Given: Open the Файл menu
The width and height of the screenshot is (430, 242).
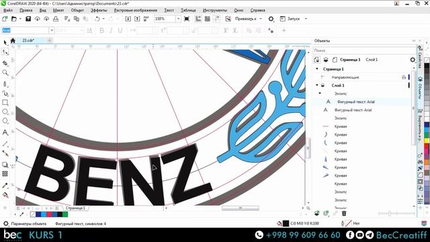Looking at the screenshot, I should pos(8,10).
